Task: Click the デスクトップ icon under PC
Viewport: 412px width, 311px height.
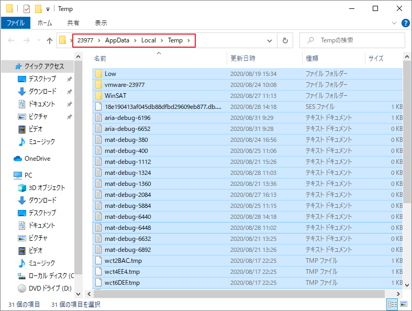Action: coord(22,213)
